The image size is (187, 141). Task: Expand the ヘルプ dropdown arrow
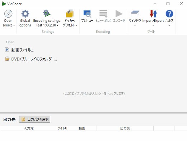[x=169, y=25]
